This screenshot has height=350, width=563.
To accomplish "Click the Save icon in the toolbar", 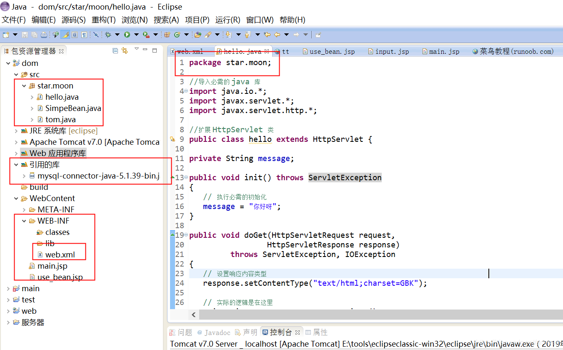I will click(x=25, y=35).
